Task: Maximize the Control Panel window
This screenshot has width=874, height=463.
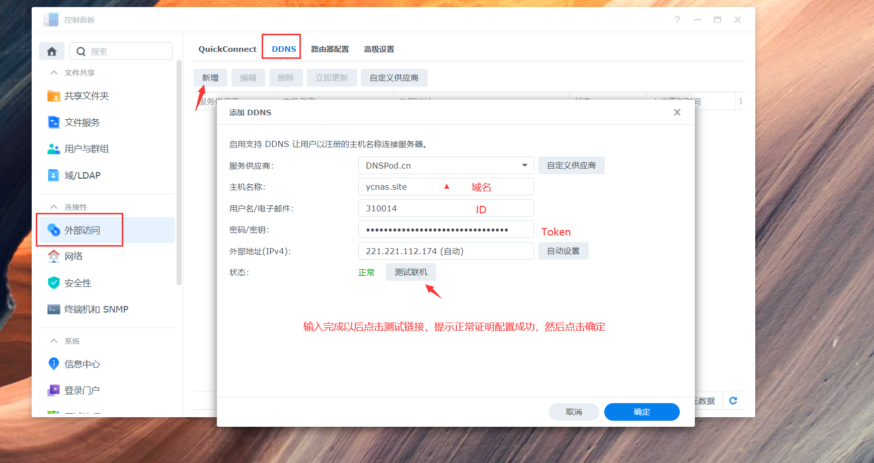Action: coord(718,20)
